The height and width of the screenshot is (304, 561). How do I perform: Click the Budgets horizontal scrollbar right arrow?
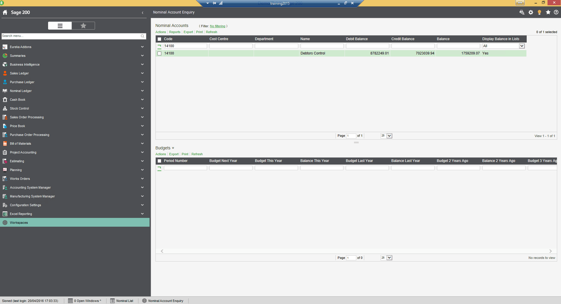(x=550, y=251)
